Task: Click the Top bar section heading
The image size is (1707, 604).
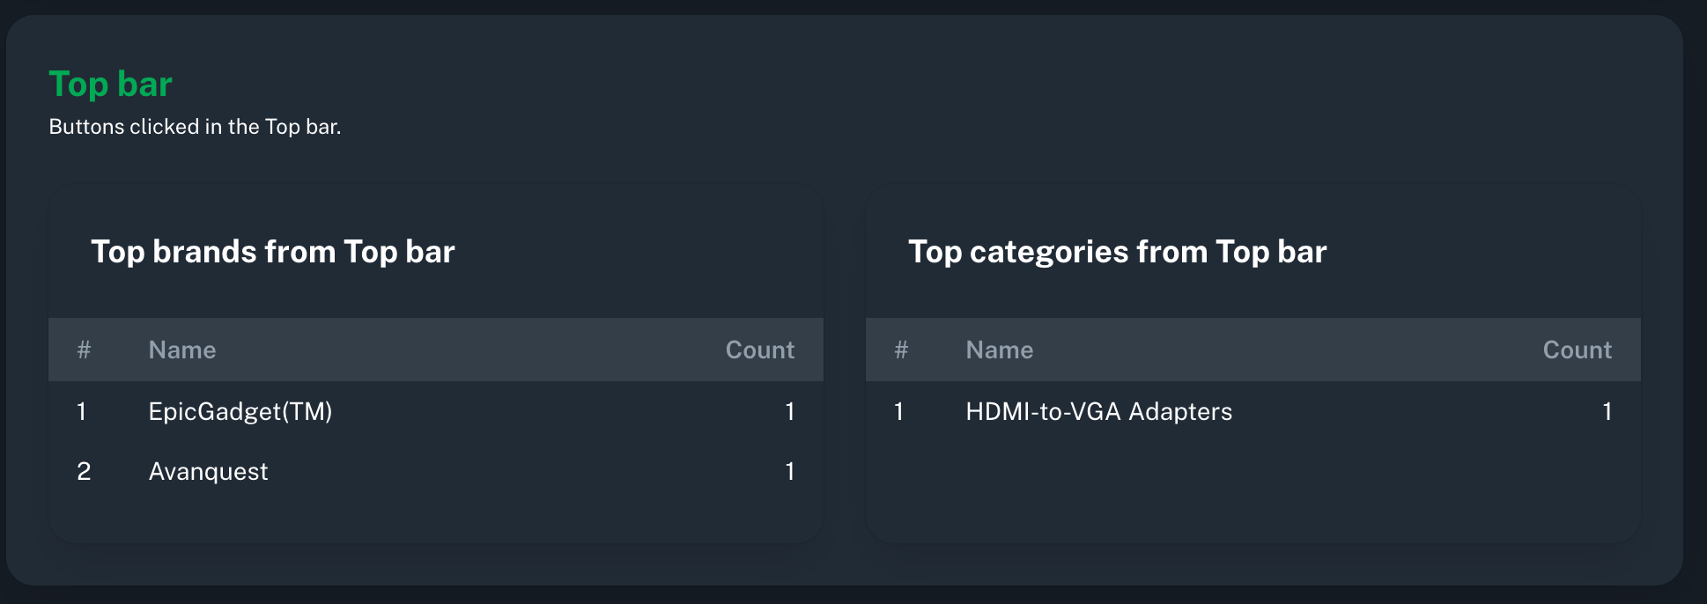Action: [110, 85]
